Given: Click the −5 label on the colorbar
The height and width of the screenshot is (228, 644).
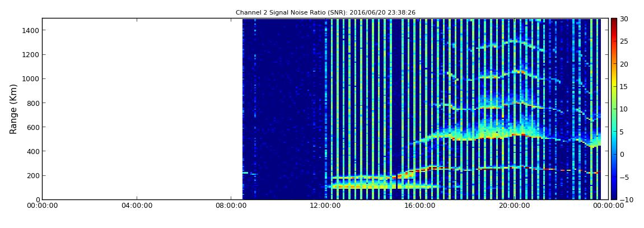Looking at the screenshot, I should (624, 177).
